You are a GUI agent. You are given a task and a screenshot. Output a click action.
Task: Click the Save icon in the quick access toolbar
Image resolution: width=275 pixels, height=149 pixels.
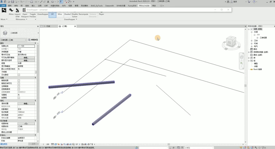point(12,2)
